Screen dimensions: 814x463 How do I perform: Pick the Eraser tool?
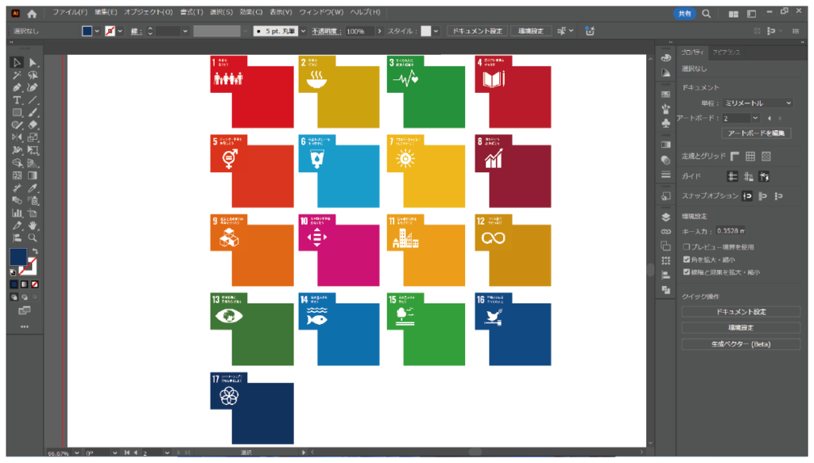[33, 125]
